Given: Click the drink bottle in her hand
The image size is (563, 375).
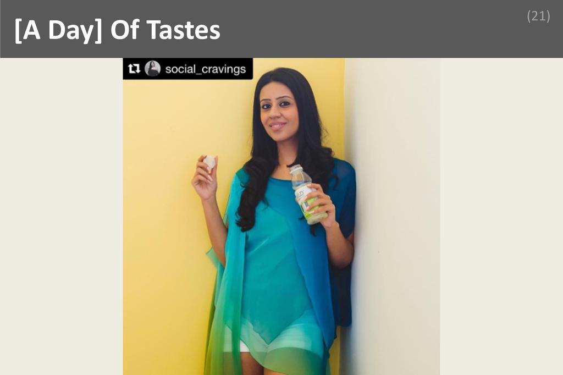Looking at the screenshot, I should coord(308,194).
